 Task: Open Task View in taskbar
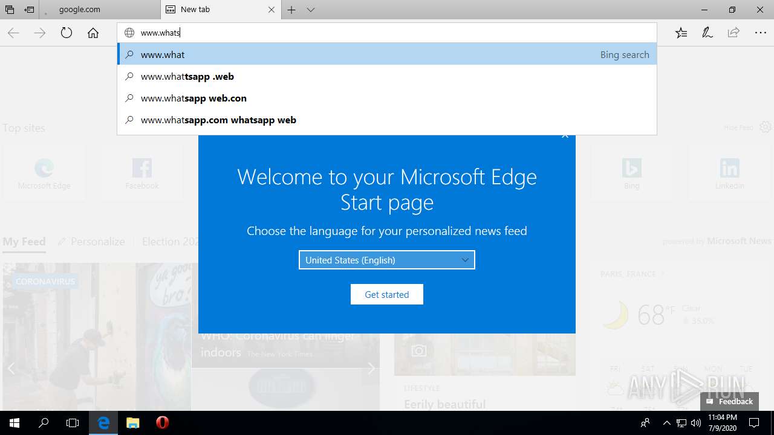(x=73, y=423)
